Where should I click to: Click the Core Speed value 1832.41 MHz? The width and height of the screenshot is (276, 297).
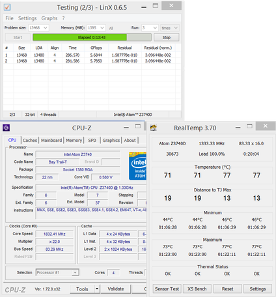[x=55, y=234]
